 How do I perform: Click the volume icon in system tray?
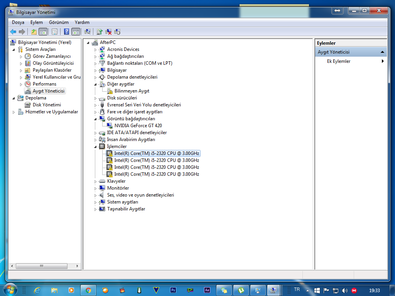tap(344, 291)
